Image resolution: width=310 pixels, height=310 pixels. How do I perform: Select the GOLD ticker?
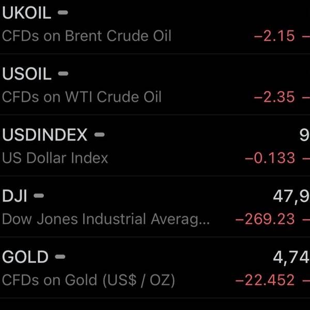[25, 257]
